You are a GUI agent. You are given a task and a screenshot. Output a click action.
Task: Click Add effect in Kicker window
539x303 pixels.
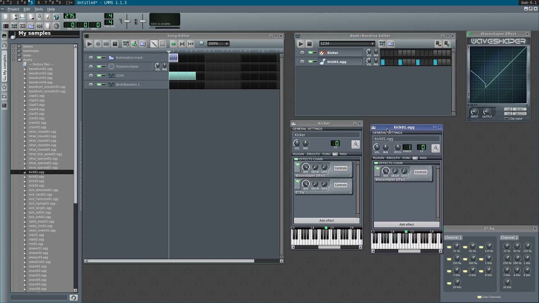[326, 221]
